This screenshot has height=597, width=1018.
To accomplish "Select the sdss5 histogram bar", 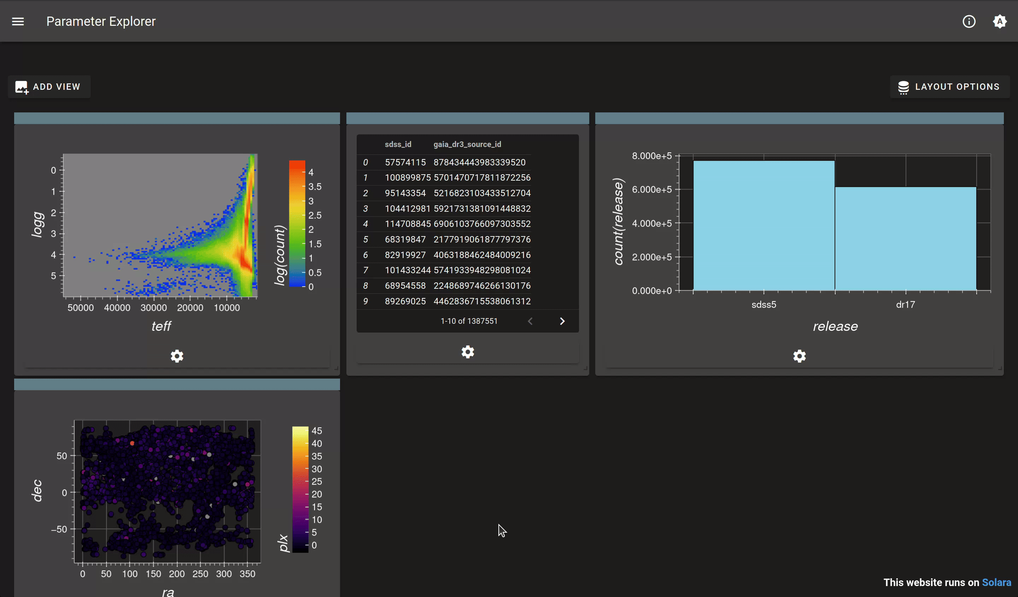I will pos(764,226).
